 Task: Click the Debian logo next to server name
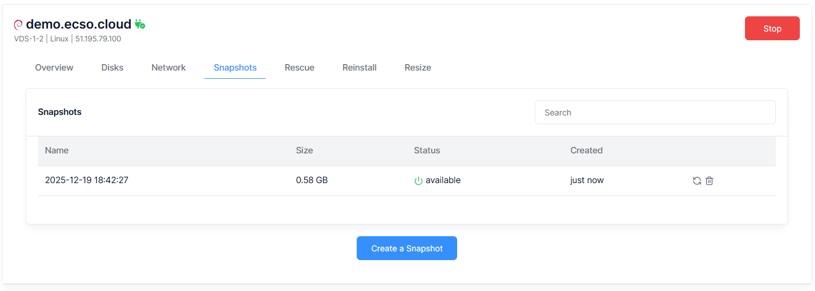pyautogui.click(x=18, y=24)
